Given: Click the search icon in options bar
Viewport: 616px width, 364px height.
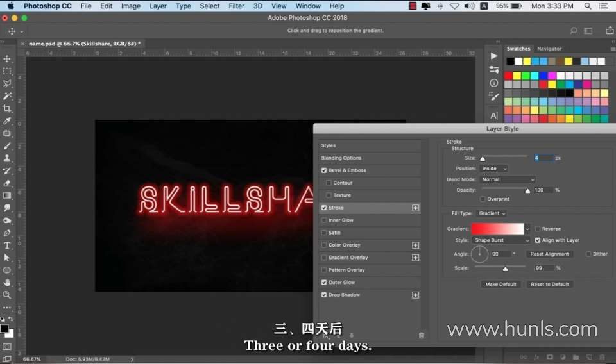Looking at the screenshot, I should click(x=574, y=31).
